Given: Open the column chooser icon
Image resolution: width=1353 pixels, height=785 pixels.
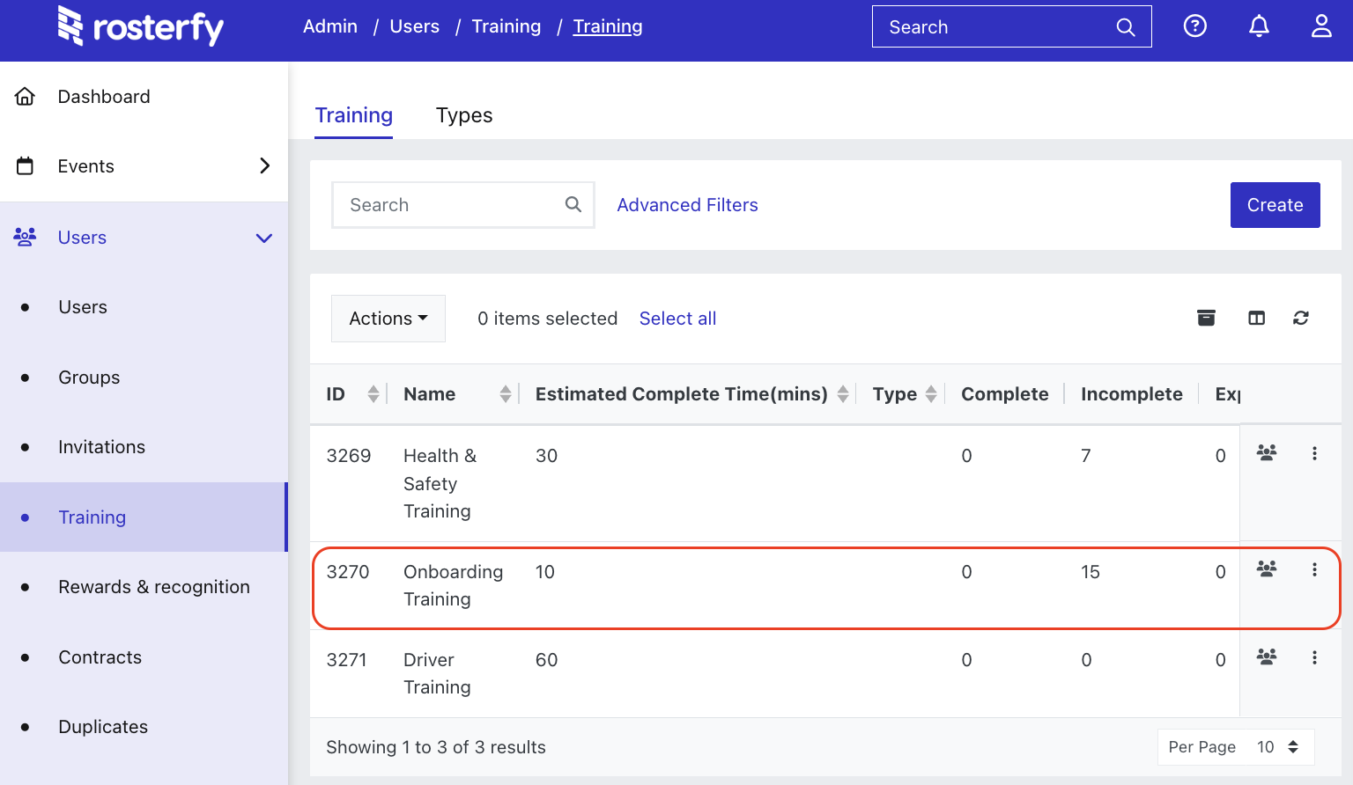Looking at the screenshot, I should click(x=1257, y=319).
